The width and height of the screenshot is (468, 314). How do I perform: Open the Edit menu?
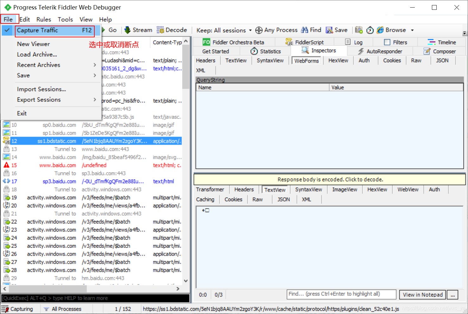click(x=25, y=19)
